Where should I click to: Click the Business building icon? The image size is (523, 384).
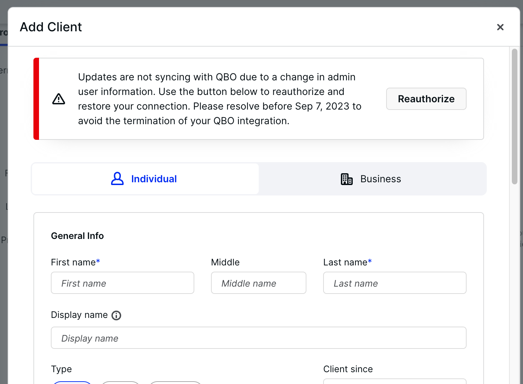pos(346,179)
